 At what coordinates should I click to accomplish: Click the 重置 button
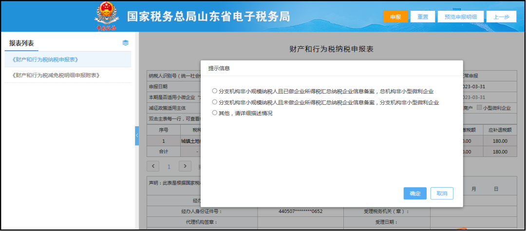coord(423,17)
